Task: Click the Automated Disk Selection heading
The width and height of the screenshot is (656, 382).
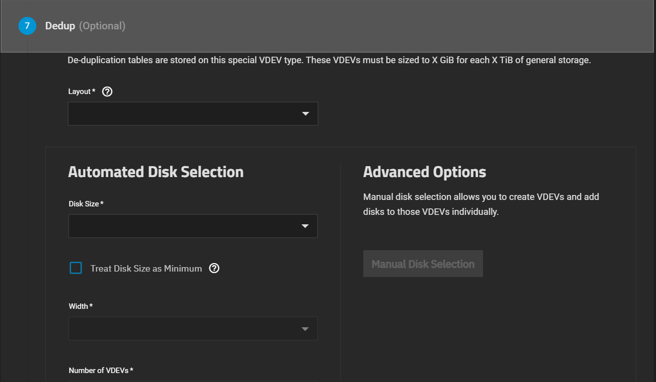Action: [x=156, y=172]
